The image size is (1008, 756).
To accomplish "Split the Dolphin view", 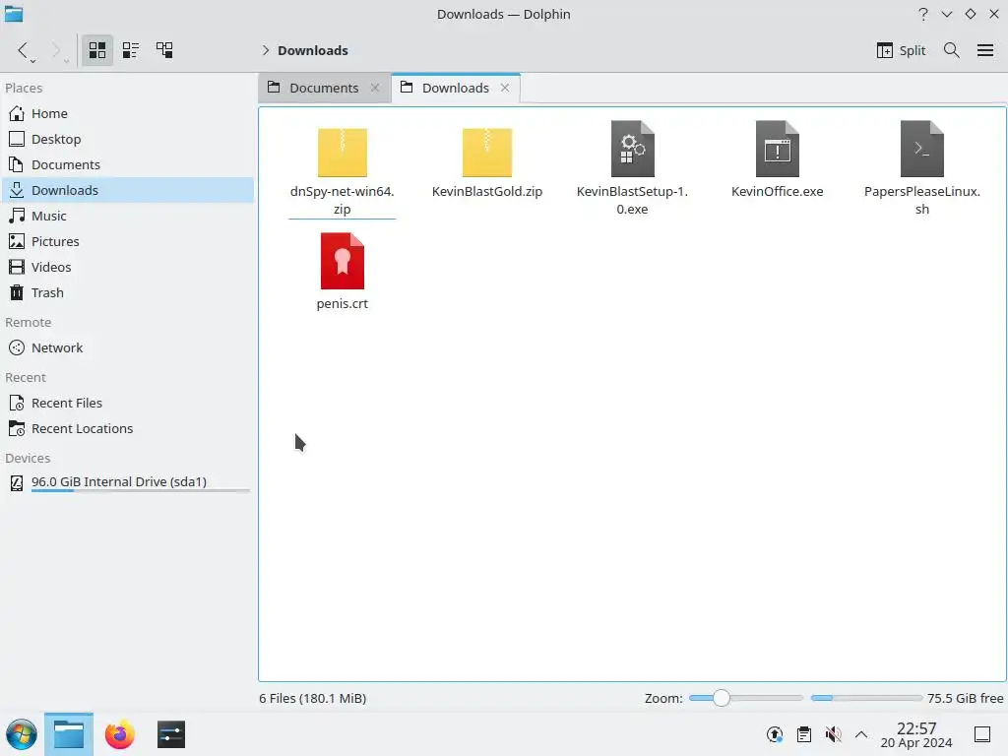I will coord(901,50).
